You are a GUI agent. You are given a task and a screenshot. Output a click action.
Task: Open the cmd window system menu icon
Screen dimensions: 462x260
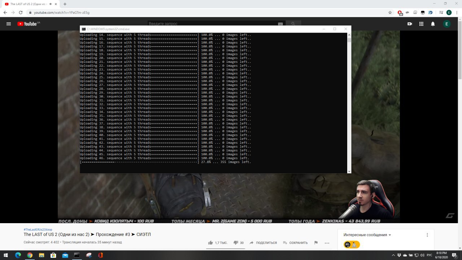coord(83,29)
